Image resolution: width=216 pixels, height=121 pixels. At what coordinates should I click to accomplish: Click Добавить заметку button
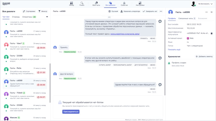click(x=204, y=56)
